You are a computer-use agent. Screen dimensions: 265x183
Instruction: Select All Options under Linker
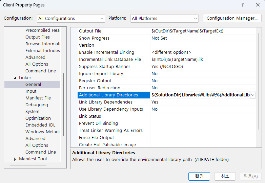(x=37, y=145)
